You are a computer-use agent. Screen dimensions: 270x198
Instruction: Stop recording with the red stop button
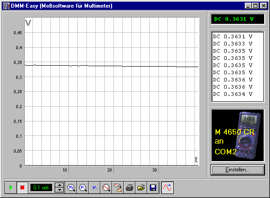pos(22,187)
